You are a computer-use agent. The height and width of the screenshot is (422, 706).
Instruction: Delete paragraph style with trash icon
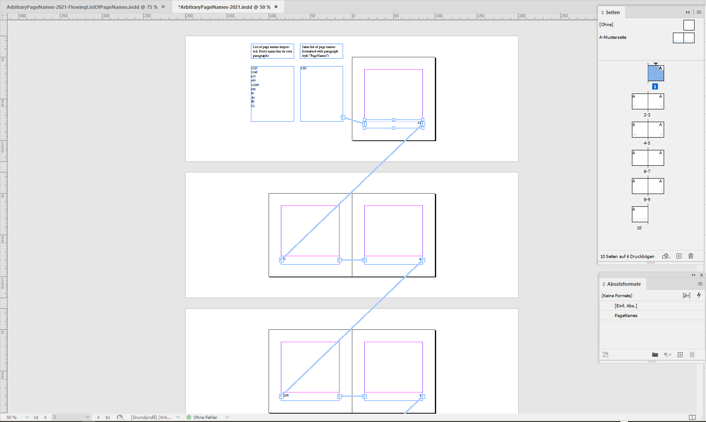pos(692,355)
